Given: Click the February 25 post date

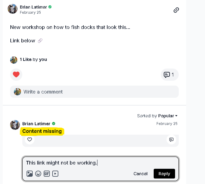Looking at the screenshot, I should (30, 12).
